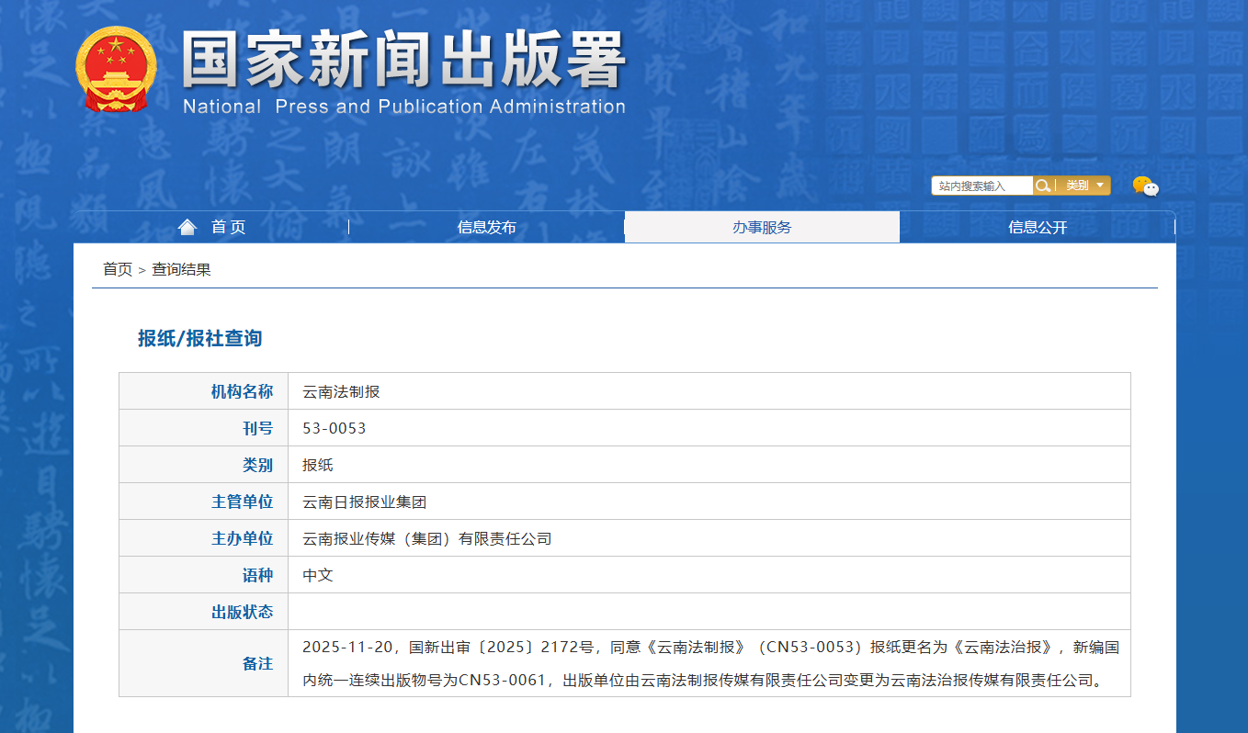Switch to the 信息公开 navigation tab
The height and width of the screenshot is (733, 1248).
pyautogui.click(x=1038, y=227)
